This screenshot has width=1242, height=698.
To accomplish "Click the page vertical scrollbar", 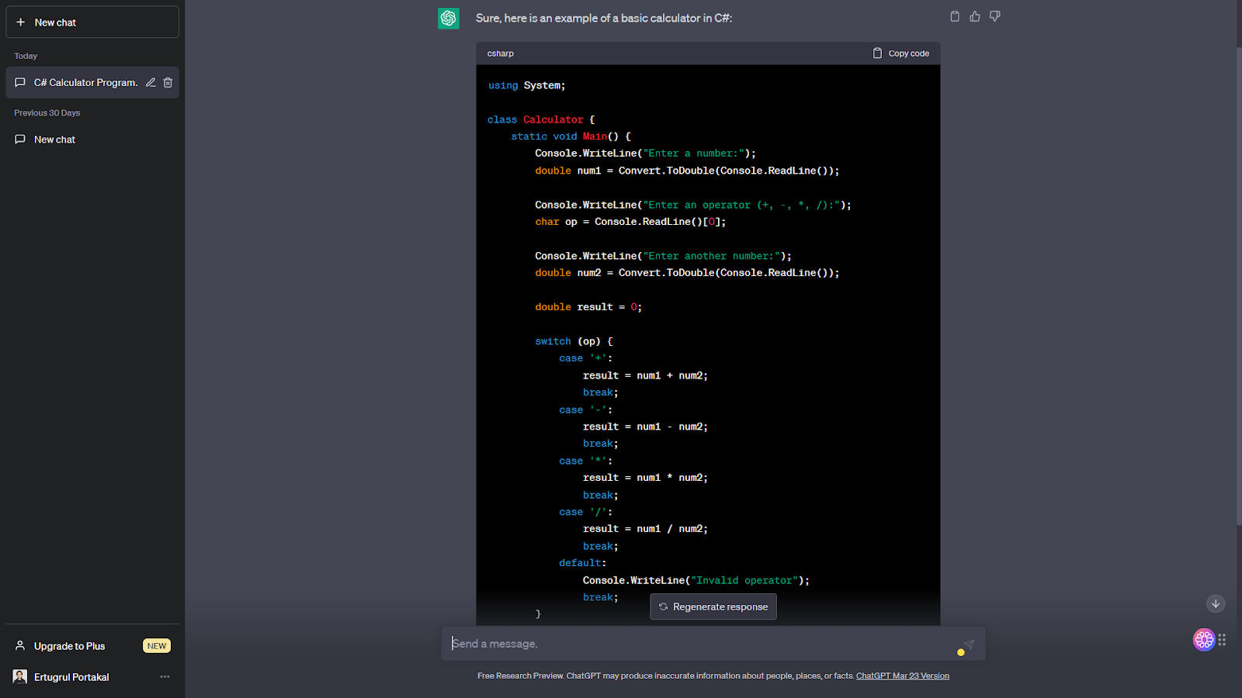I will [x=1239, y=287].
